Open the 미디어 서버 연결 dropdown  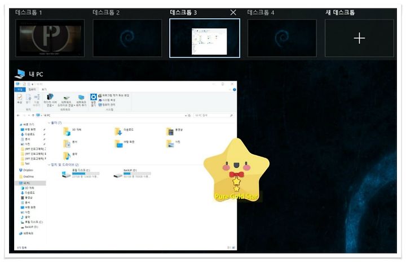click(x=50, y=101)
